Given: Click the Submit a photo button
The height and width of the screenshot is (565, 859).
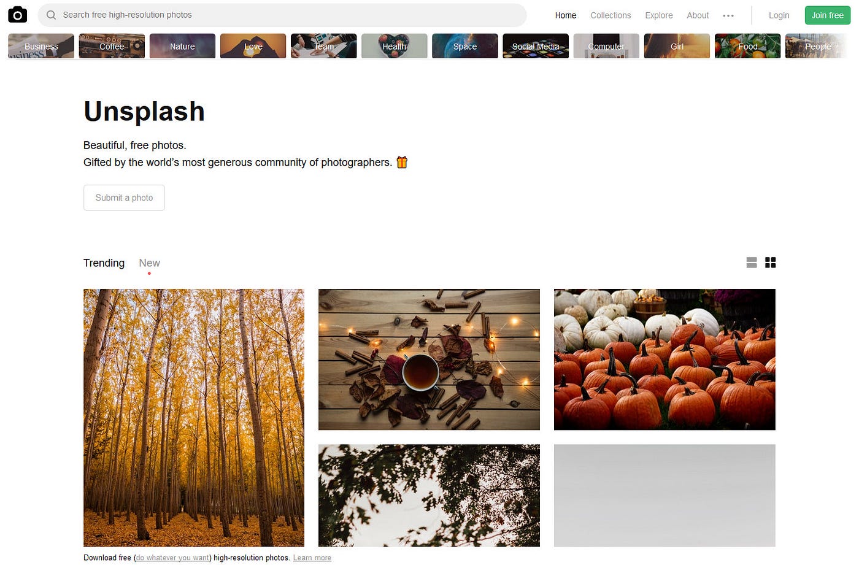Looking at the screenshot, I should pos(124,198).
